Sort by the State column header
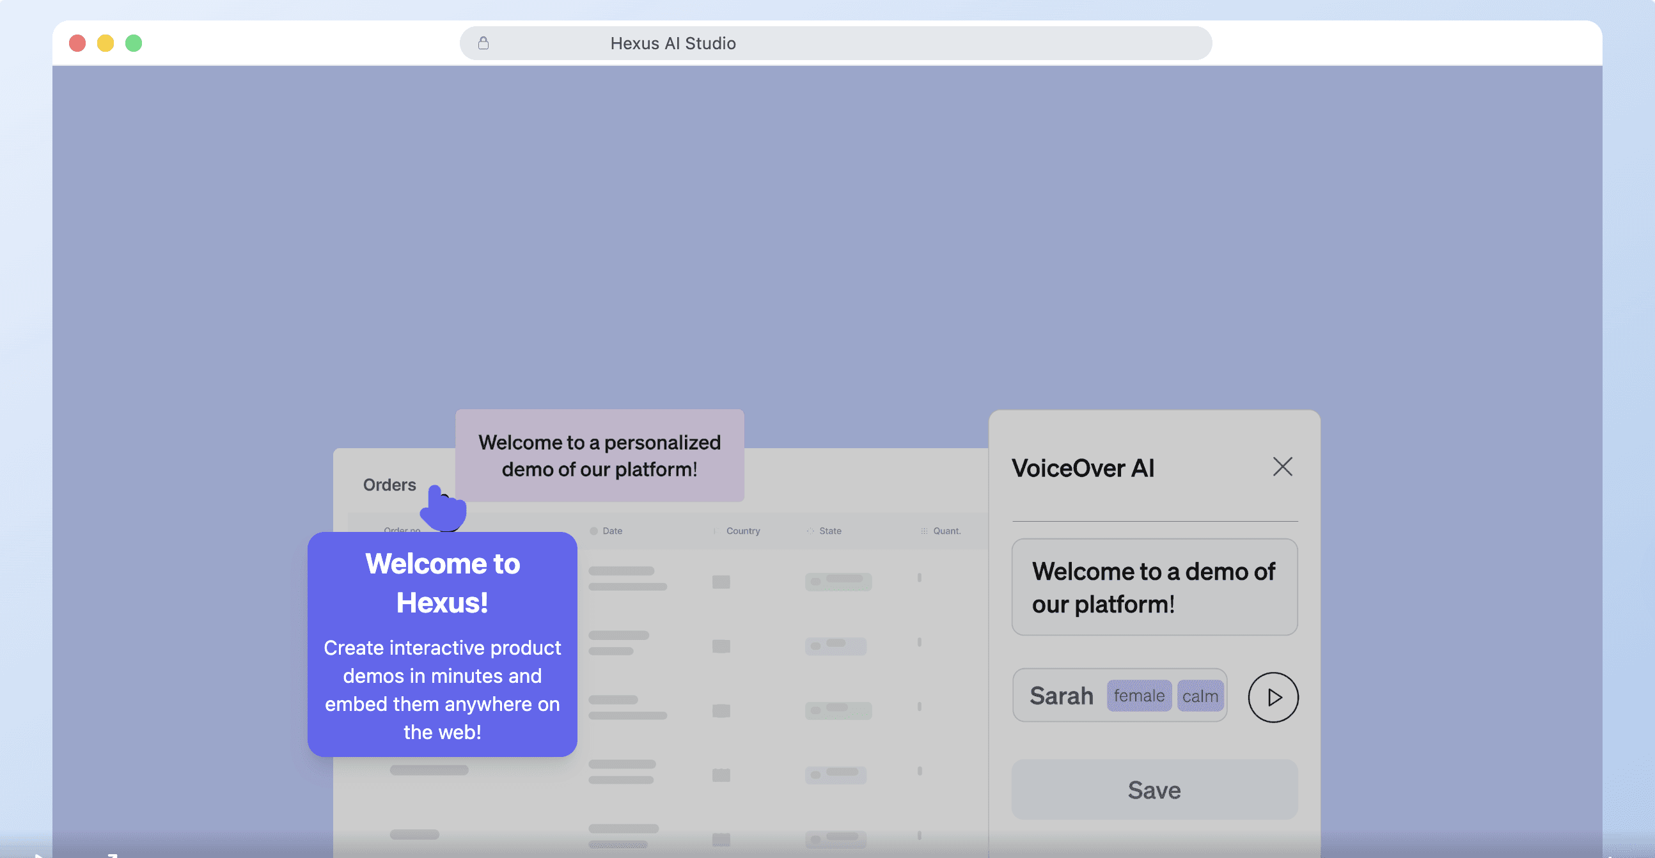This screenshot has height=858, width=1655. [824, 531]
